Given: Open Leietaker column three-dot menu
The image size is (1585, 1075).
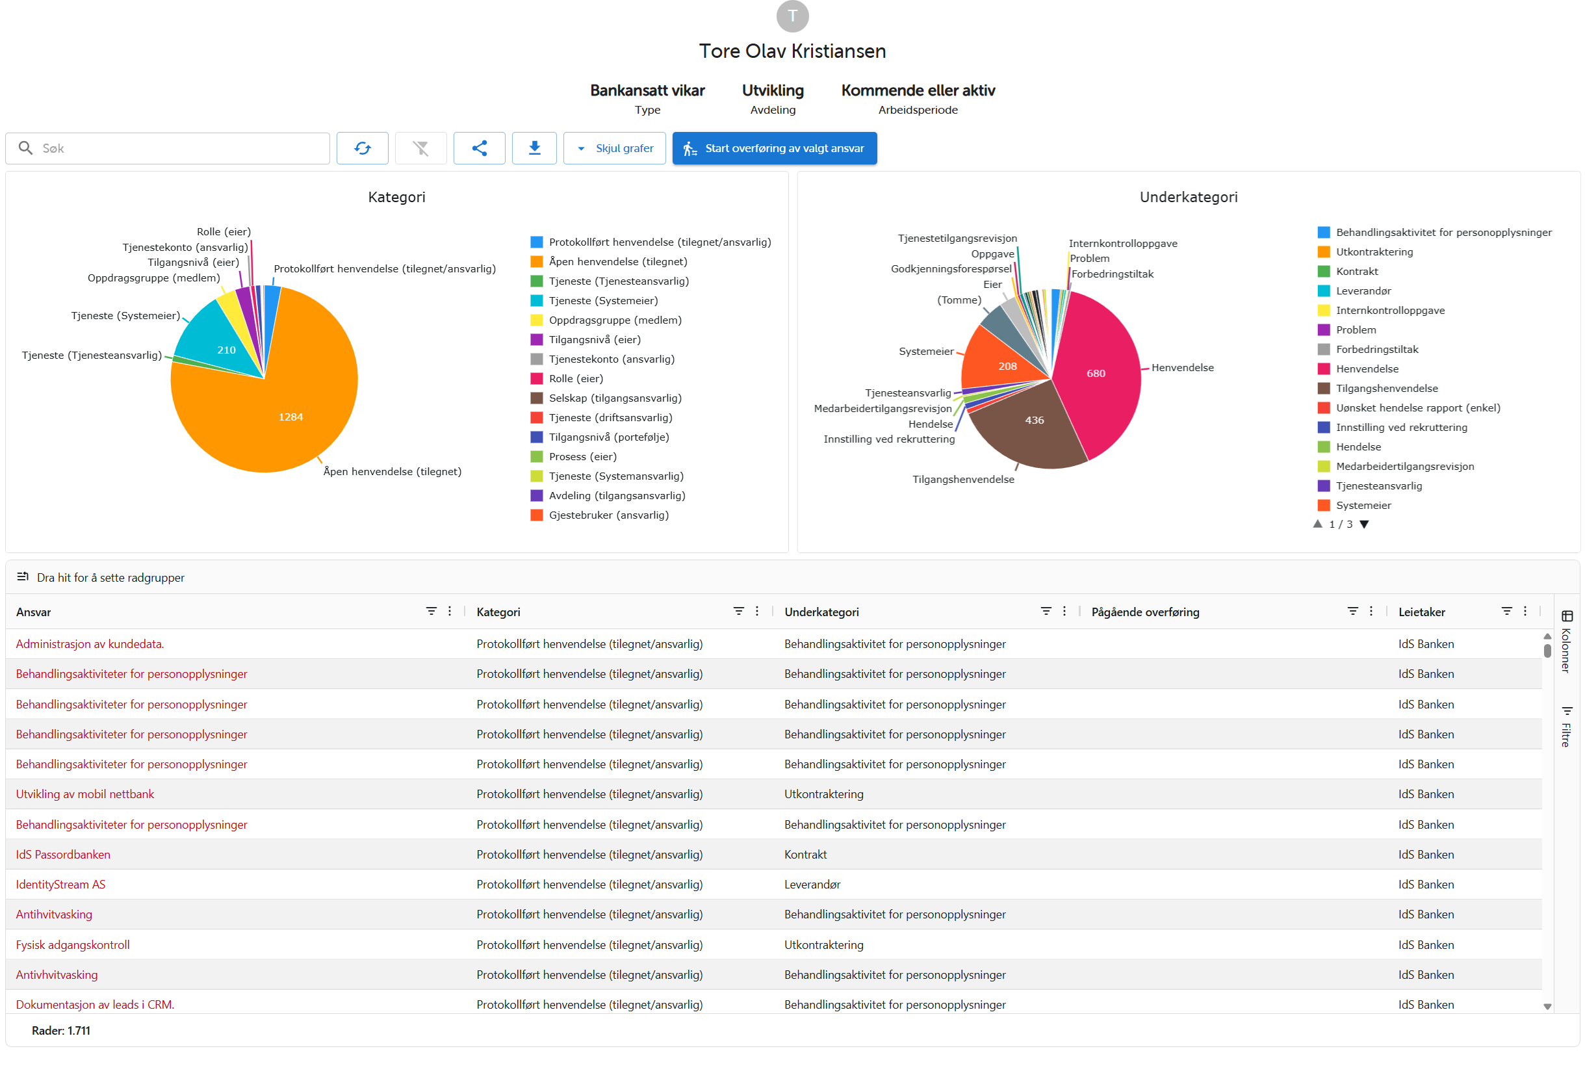Looking at the screenshot, I should click(x=1525, y=611).
